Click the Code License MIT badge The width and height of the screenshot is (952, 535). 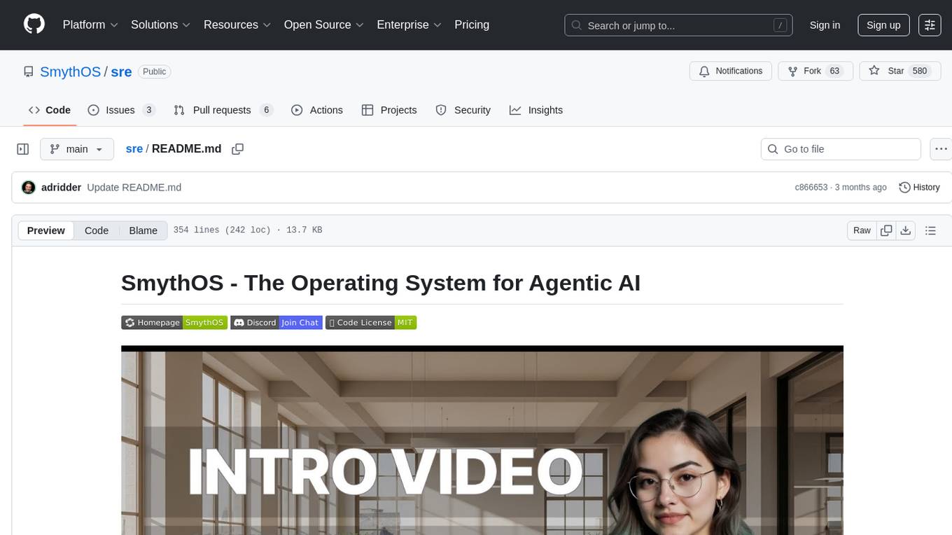(371, 323)
